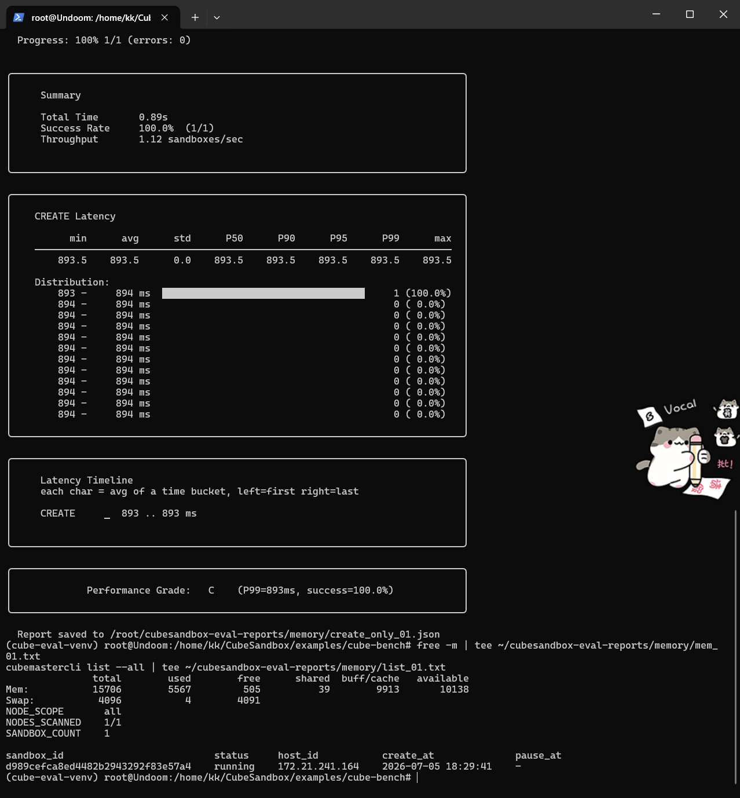Click the buff/cache value 9913
Viewport: 740px width, 798px height.
(x=388, y=689)
